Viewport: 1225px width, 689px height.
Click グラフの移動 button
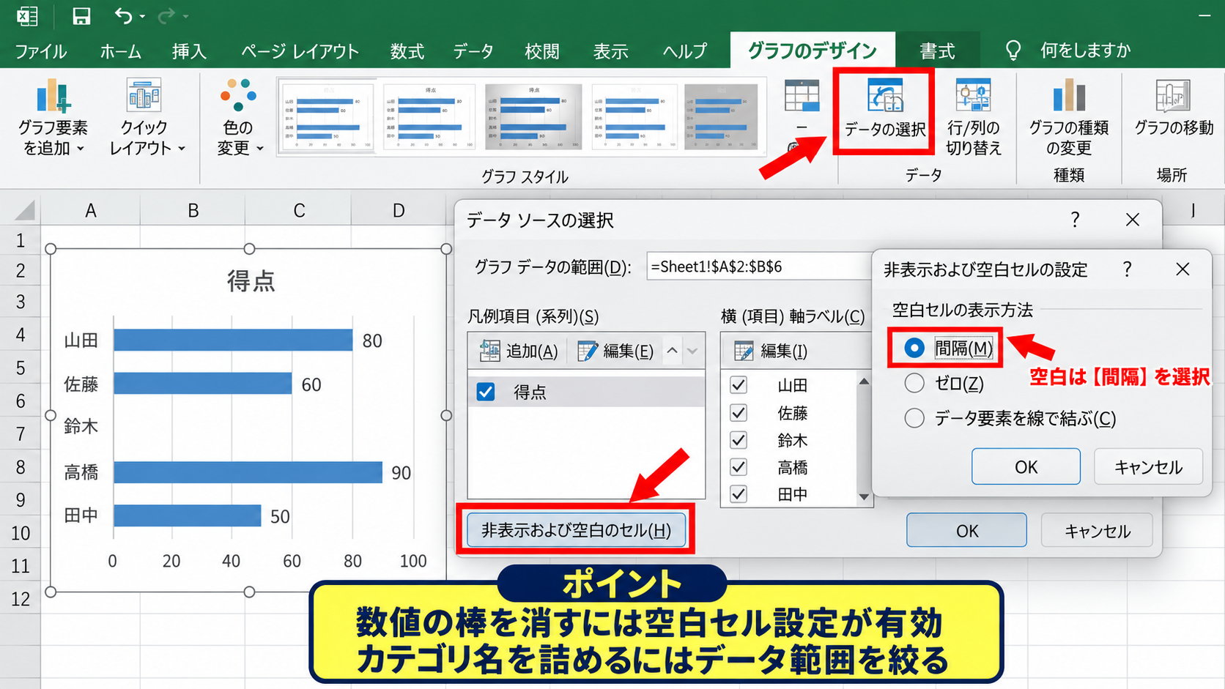[1174, 108]
